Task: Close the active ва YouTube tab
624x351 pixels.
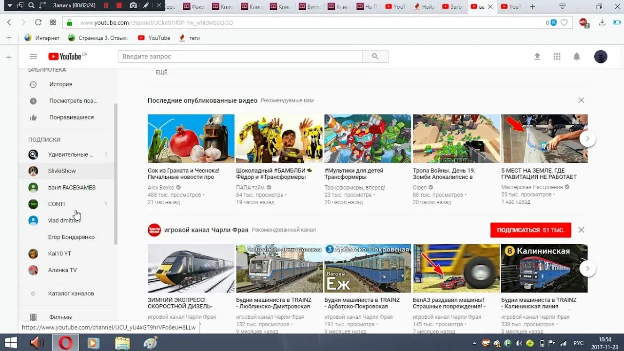Action: [x=490, y=6]
